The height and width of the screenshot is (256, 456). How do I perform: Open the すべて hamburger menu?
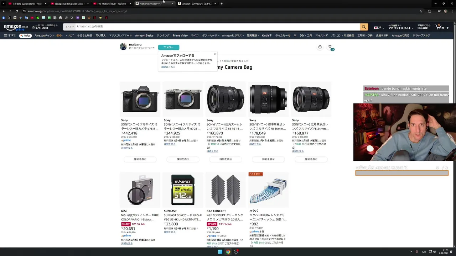pos(10,36)
